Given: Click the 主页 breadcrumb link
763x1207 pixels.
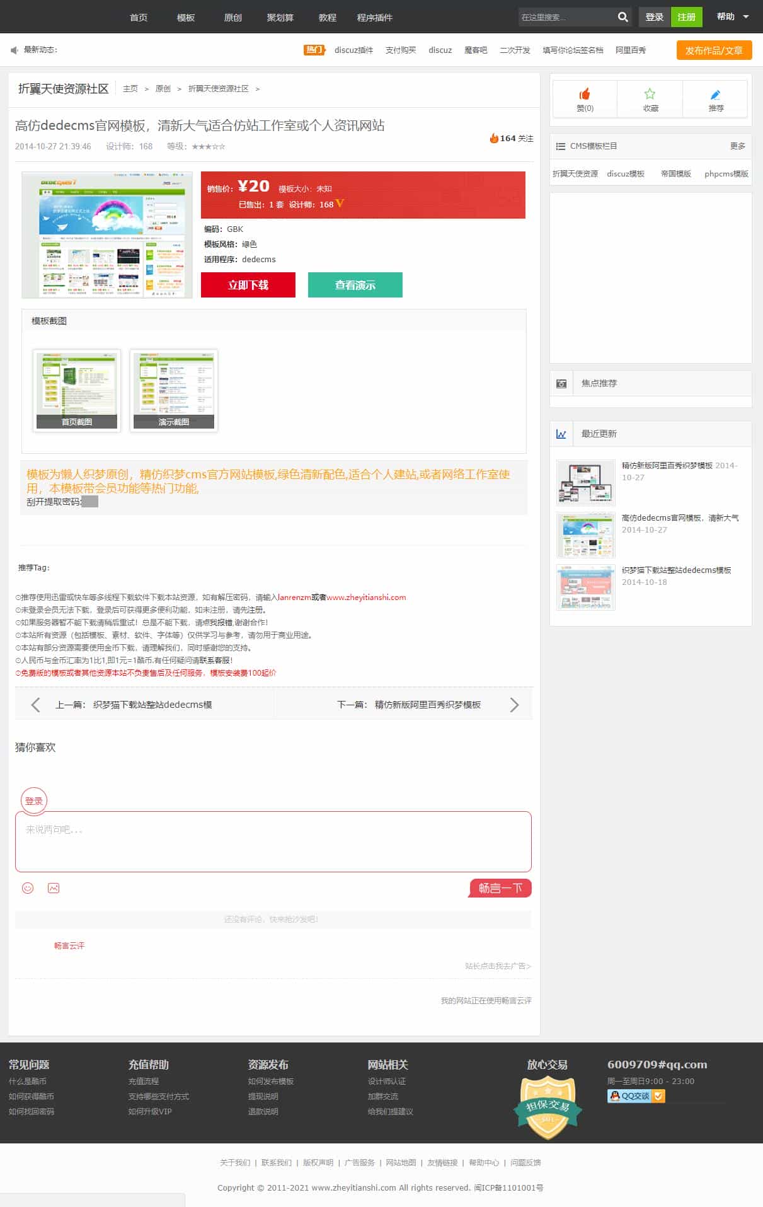Looking at the screenshot, I should coord(130,89).
